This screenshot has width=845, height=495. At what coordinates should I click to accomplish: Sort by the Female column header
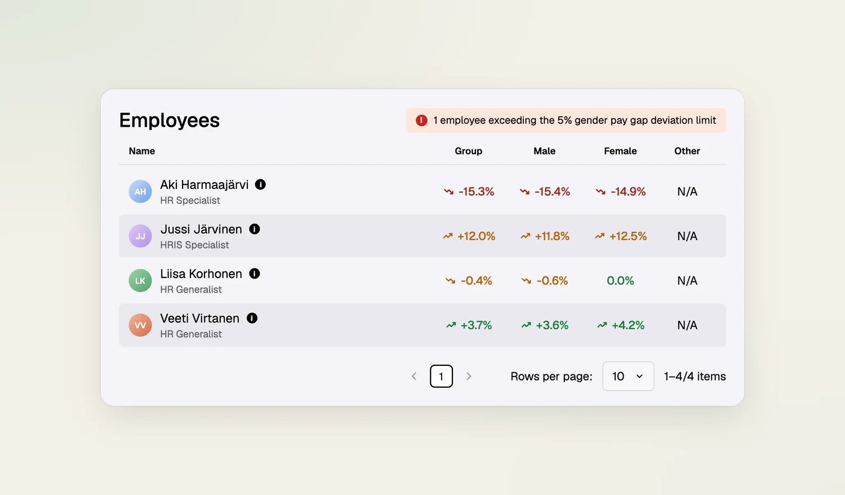[620, 151]
